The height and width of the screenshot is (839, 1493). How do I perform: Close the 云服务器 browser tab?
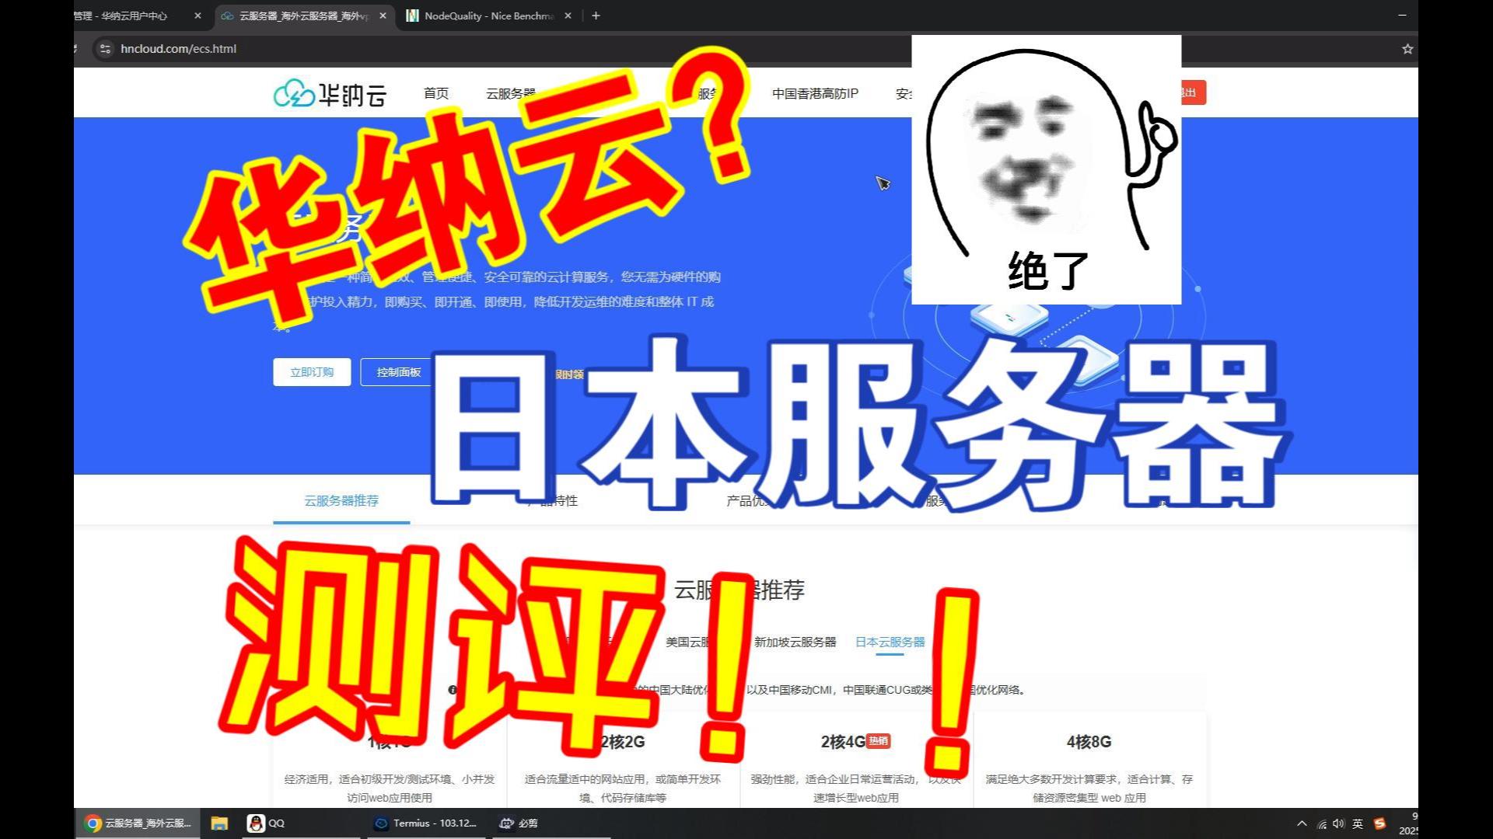(383, 16)
